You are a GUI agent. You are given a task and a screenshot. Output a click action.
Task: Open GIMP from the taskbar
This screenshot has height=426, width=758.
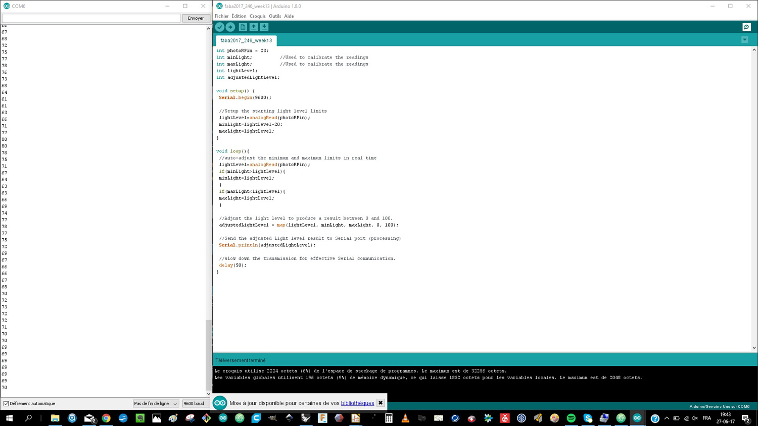(273, 418)
